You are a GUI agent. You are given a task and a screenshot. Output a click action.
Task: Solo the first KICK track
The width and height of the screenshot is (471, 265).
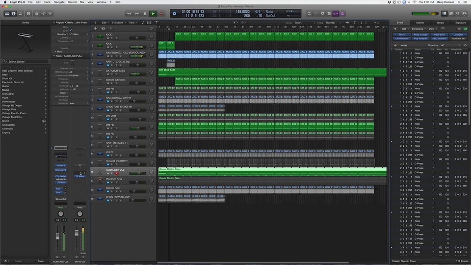click(x=112, y=38)
